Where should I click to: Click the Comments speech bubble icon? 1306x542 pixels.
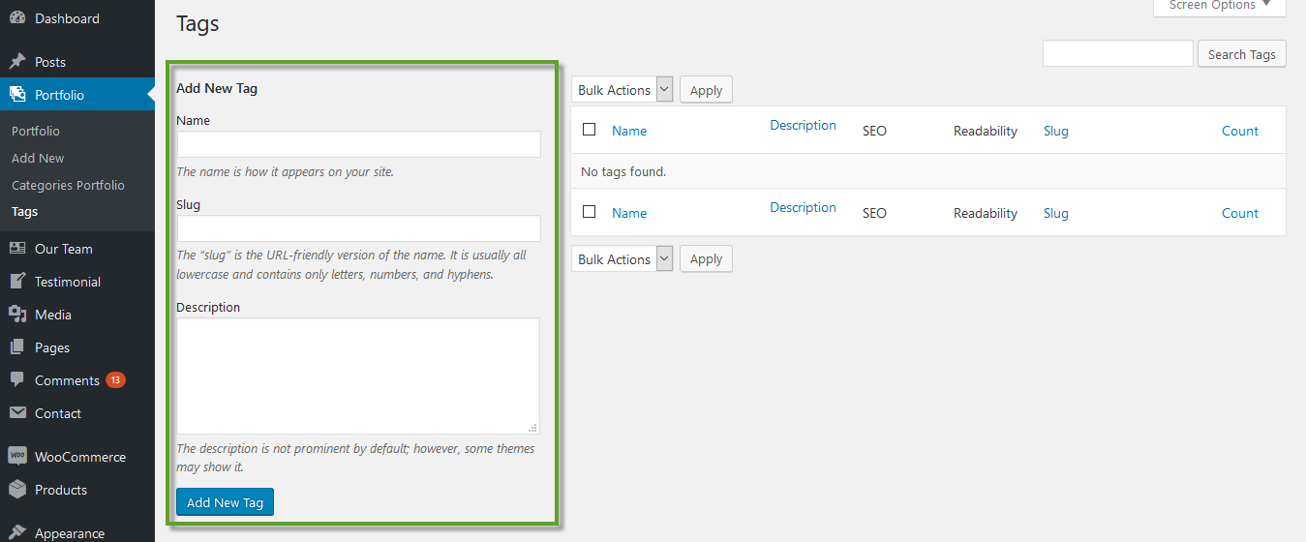pyautogui.click(x=17, y=380)
